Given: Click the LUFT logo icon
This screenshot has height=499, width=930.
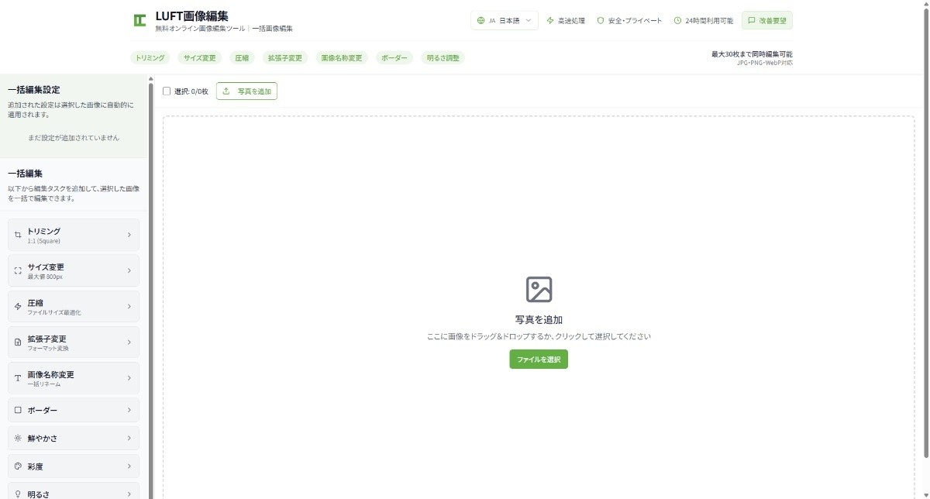Looking at the screenshot, I should 139,20.
